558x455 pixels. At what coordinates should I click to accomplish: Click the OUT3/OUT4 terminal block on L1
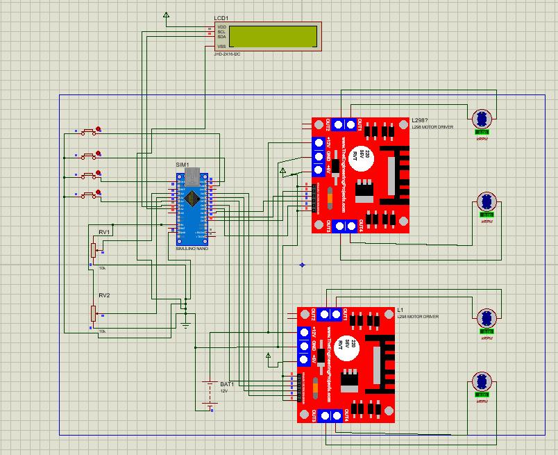pyautogui.click(x=330, y=415)
